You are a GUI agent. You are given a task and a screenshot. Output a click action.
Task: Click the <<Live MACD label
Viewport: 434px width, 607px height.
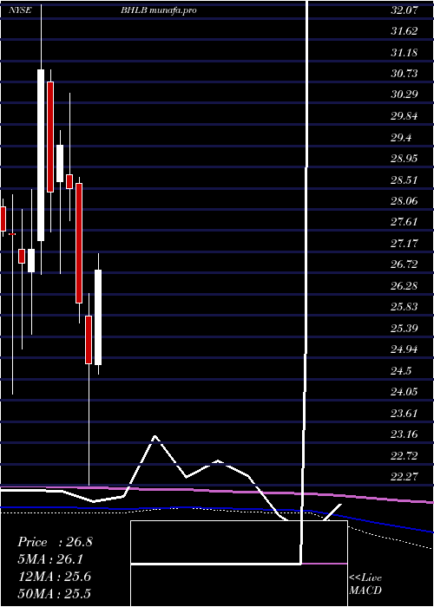click(365, 584)
